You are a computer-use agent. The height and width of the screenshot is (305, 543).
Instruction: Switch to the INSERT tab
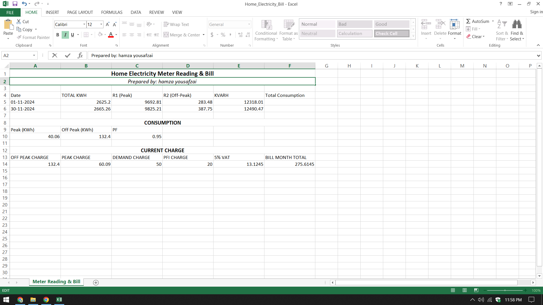(52, 12)
